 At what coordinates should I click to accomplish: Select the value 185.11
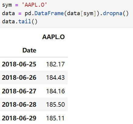(55, 118)
